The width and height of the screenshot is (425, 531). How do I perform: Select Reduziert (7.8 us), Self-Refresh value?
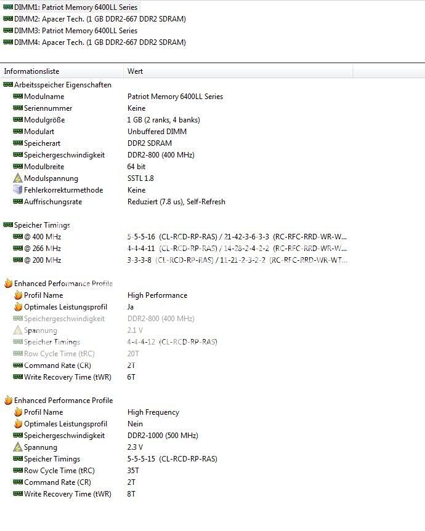click(176, 201)
